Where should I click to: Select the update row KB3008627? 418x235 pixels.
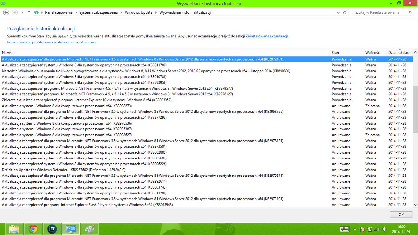[206, 135]
